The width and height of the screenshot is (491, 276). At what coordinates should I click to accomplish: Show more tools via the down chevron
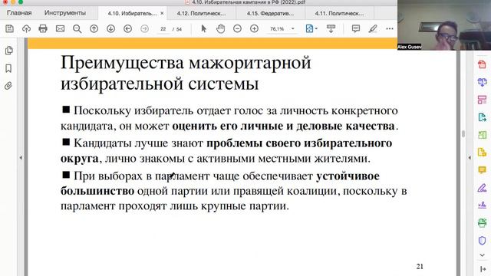point(482,255)
